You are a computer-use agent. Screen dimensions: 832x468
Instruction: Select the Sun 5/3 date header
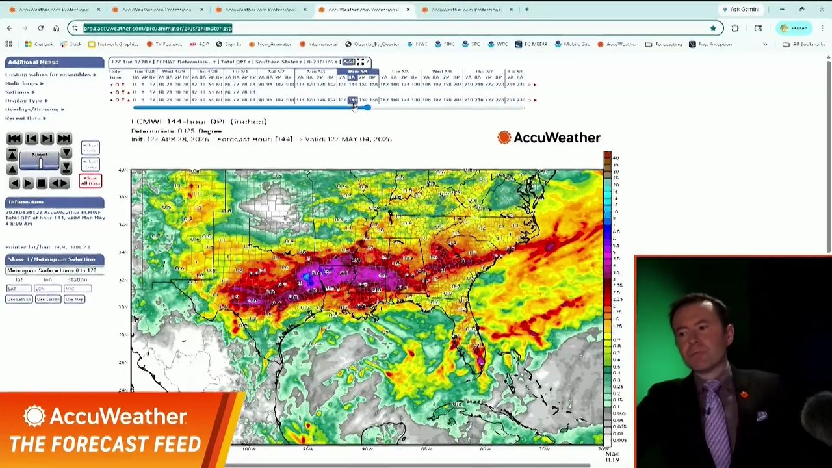pyautogui.click(x=316, y=71)
